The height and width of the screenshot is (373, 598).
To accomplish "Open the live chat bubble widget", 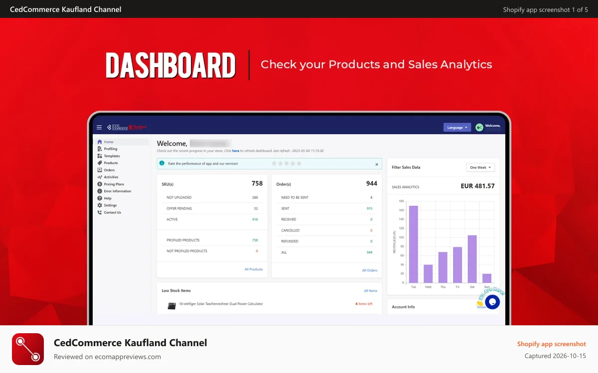I will [x=492, y=302].
